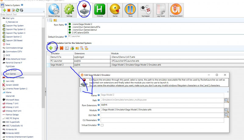Image resolution: width=244 pixels, height=140 pixels.
Task: Open the General Settings tab
Action: (54, 10)
